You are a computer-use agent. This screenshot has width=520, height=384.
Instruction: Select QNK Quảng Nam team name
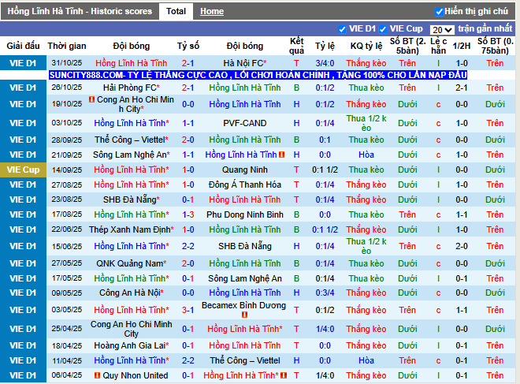coord(132,263)
